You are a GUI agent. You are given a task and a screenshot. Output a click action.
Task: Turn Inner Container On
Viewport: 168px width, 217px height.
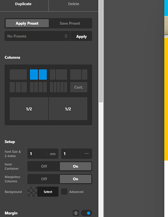coord(76,166)
